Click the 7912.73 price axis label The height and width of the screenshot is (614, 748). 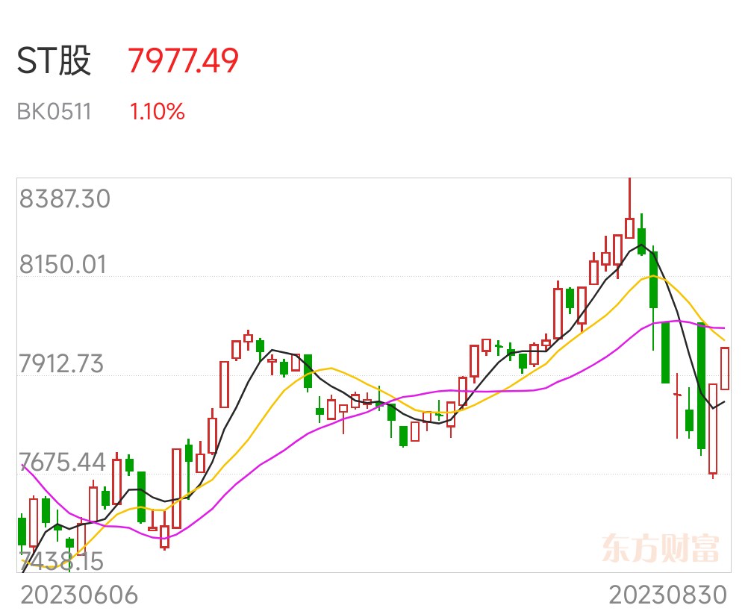pyautogui.click(x=61, y=364)
